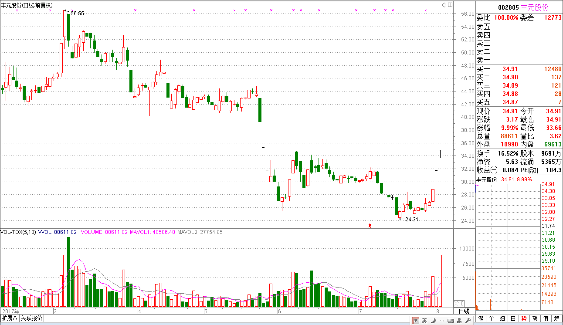
Task: Click the 35741 intraday volume axis label
Action: [548, 268]
